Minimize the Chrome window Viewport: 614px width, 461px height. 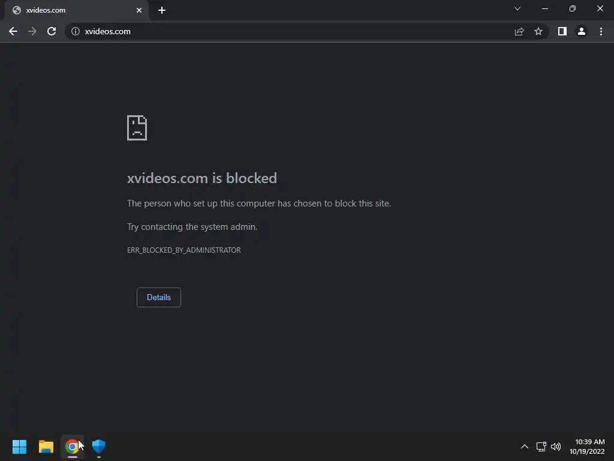click(x=544, y=8)
